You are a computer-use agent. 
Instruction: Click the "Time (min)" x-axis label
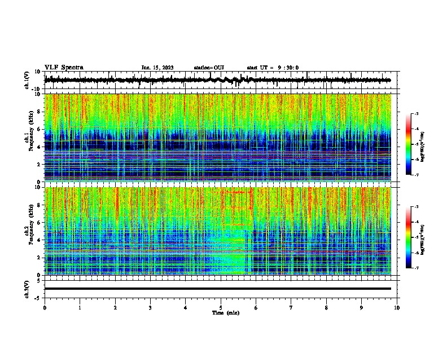point(226,313)
